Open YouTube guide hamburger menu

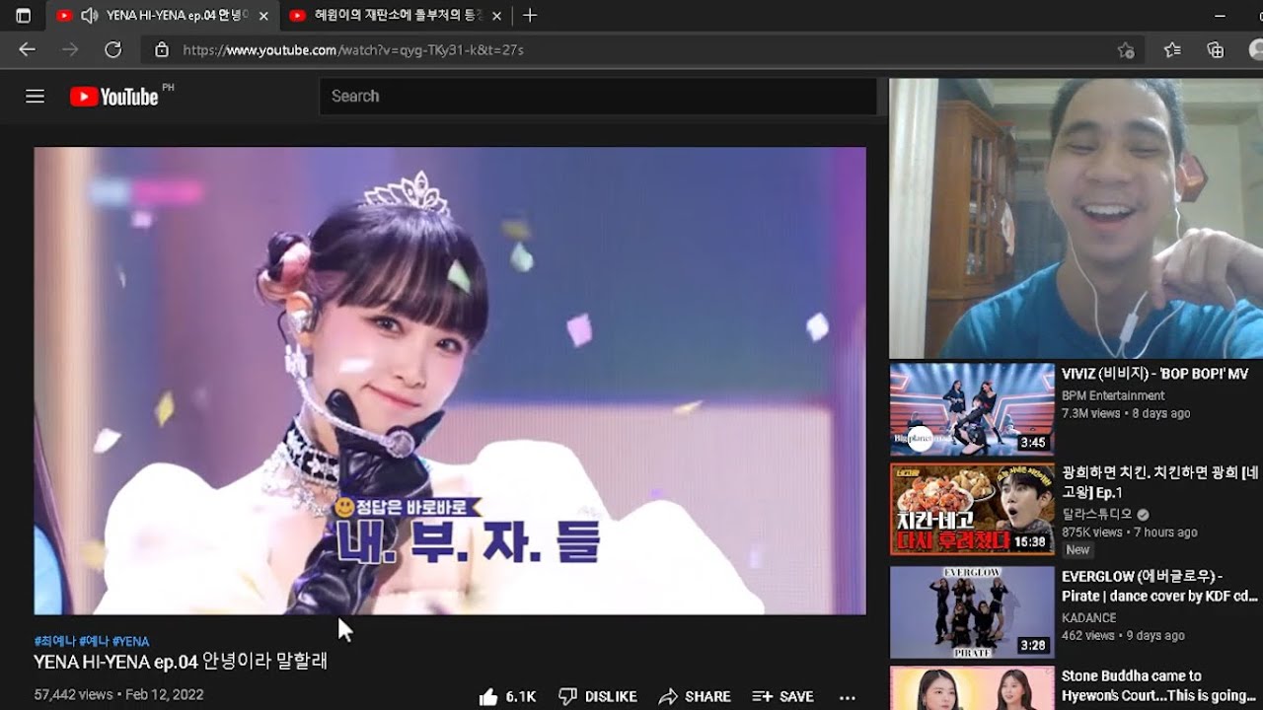[36, 96]
